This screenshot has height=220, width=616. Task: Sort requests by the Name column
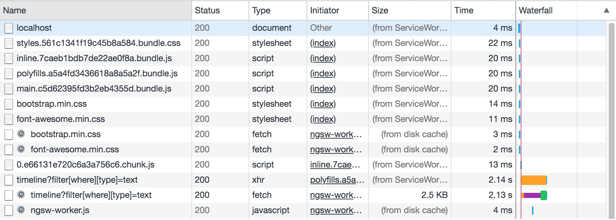point(96,10)
